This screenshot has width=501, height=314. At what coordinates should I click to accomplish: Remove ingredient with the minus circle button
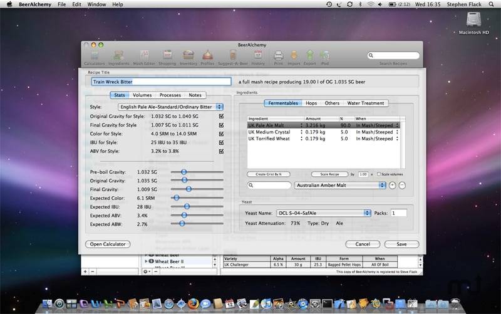pyautogui.click(x=402, y=186)
